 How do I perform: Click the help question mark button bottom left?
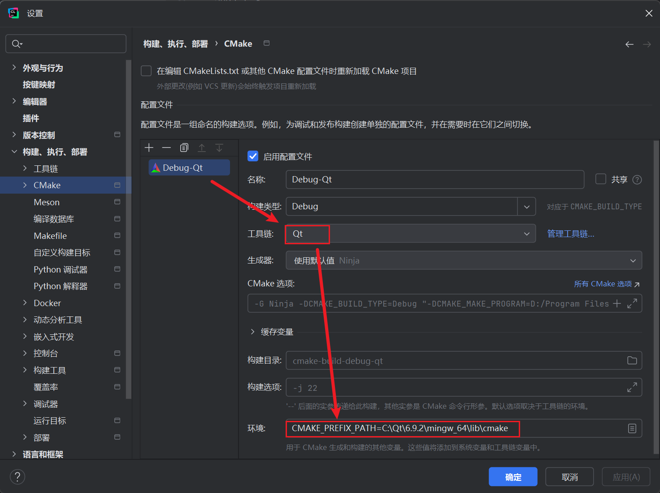tap(17, 476)
